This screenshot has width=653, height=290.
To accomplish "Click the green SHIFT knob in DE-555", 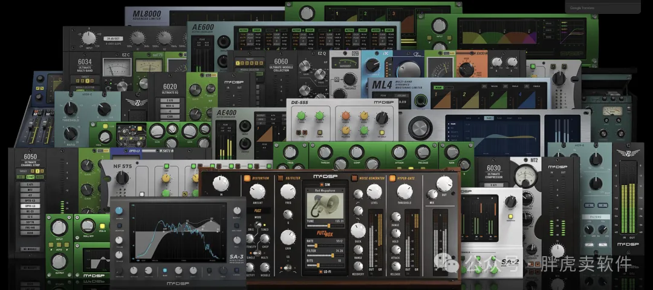I will click(x=364, y=130).
